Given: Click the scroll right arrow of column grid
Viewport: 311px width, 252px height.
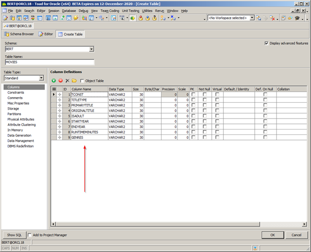Looking at the screenshot, I should tap(304, 224).
